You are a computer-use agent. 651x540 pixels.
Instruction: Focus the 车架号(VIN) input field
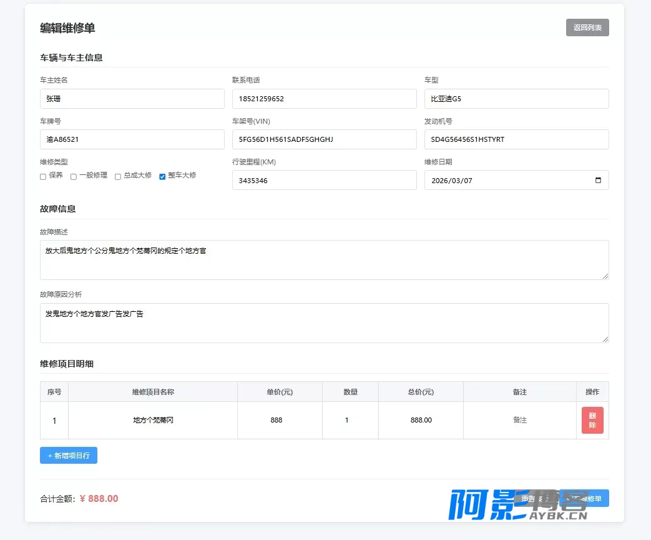click(x=325, y=139)
